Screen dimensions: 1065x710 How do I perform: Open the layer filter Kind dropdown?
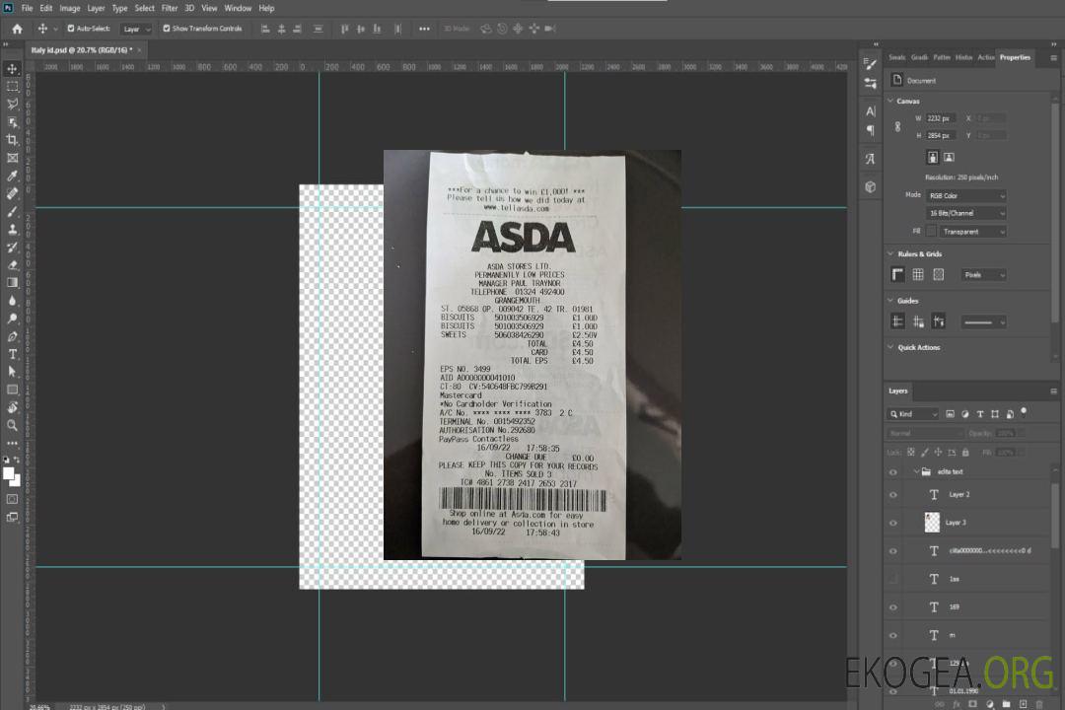click(x=913, y=414)
